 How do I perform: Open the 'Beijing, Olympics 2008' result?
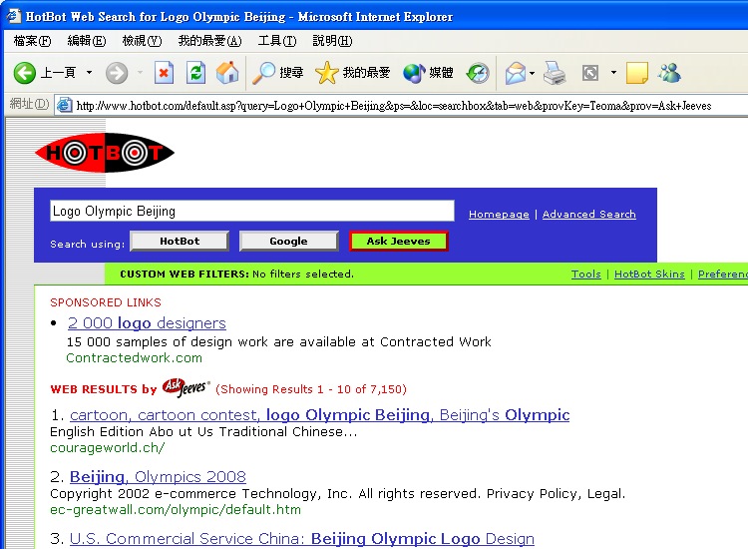pos(158,476)
